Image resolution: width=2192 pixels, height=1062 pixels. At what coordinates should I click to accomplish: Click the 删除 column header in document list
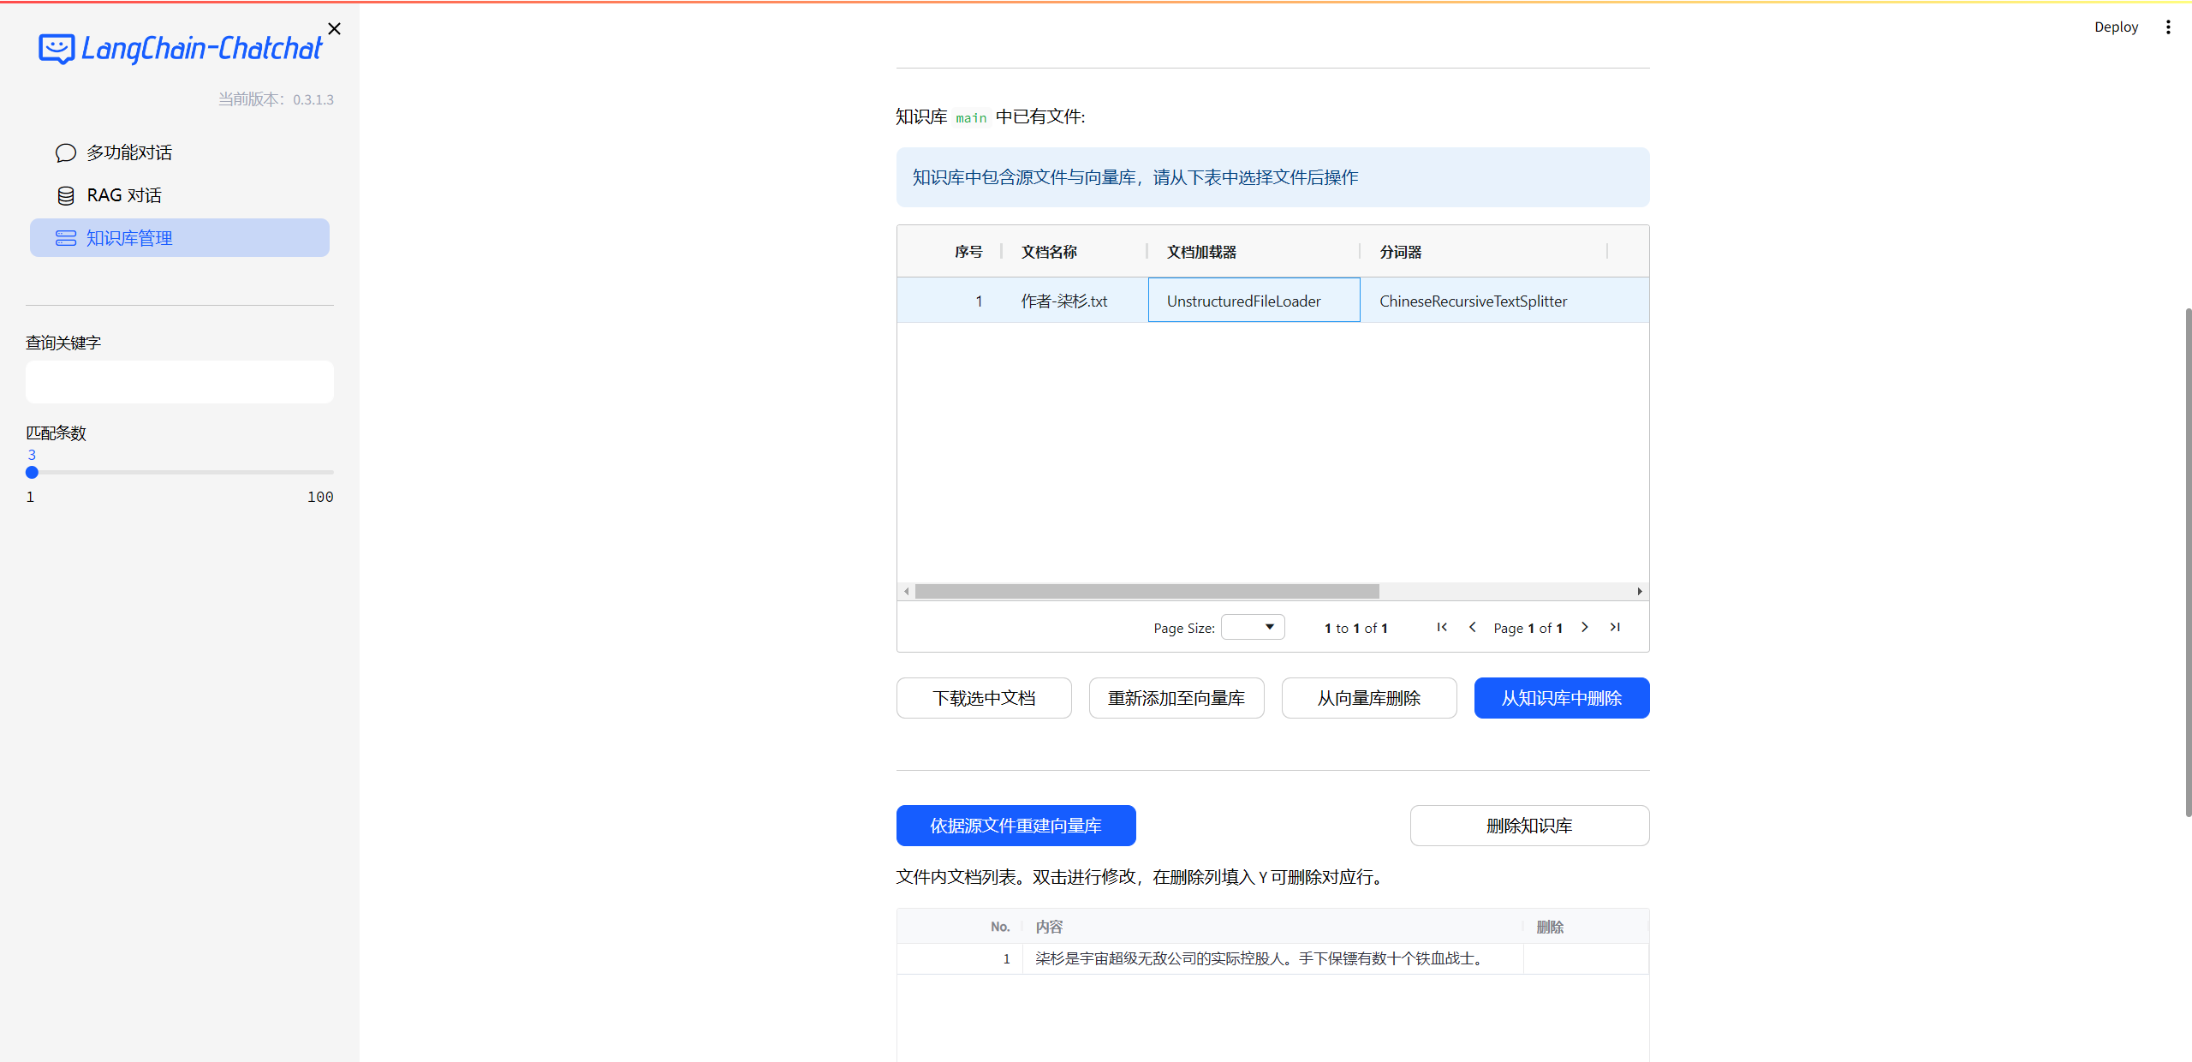click(1586, 928)
